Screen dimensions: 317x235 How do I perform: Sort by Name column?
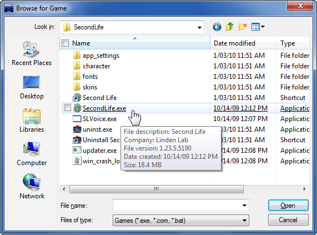click(x=135, y=43)
